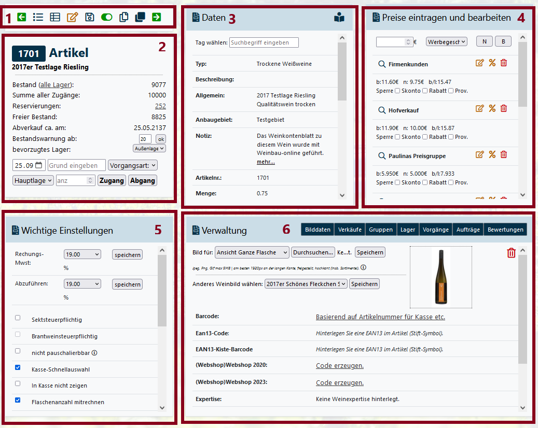Click the green right arrow next-article icon
Image resolution: width=538 pixels, height=428 pixels.
156,17
